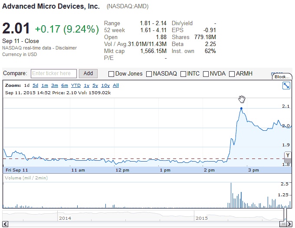Screen dimensions: 295x228
Task: Set chart zoom to 5d
Action: click(x=36, y=86)
